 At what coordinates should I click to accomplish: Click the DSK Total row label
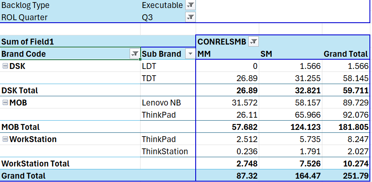(x=20, y=90)
